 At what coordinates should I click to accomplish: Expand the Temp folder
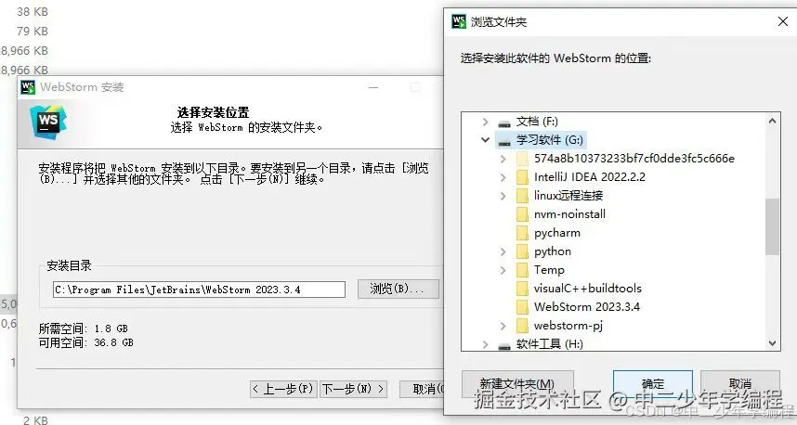(503, 270)
